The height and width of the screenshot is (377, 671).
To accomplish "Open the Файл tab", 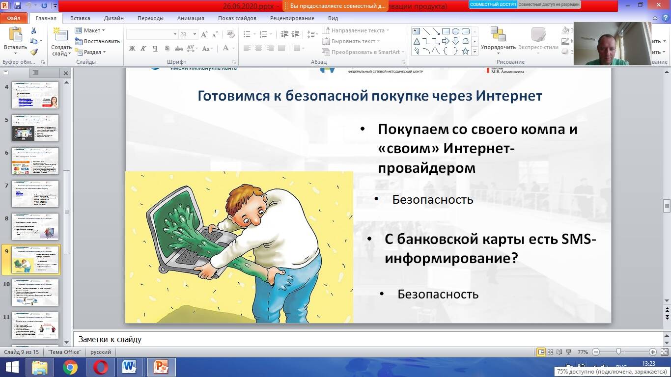I will [14, 18].
